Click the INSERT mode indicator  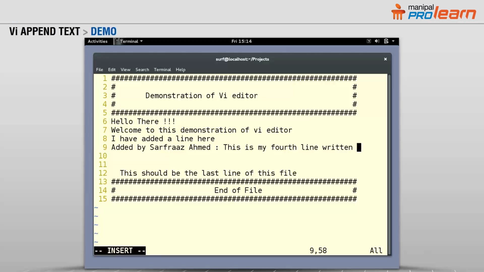119,250
